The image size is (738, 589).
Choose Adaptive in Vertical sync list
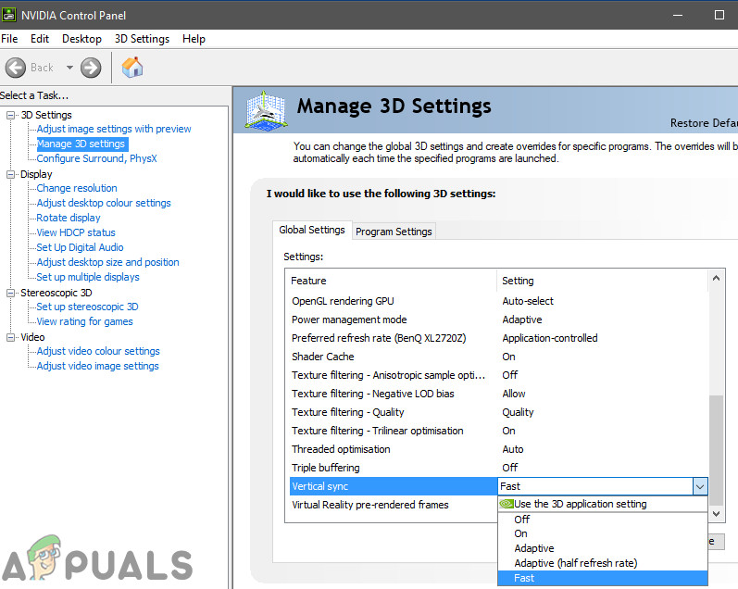(x=603, y=548)
